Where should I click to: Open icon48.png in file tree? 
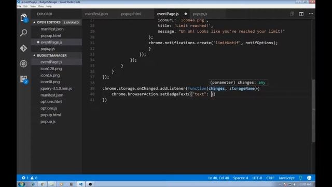point(50,82)
